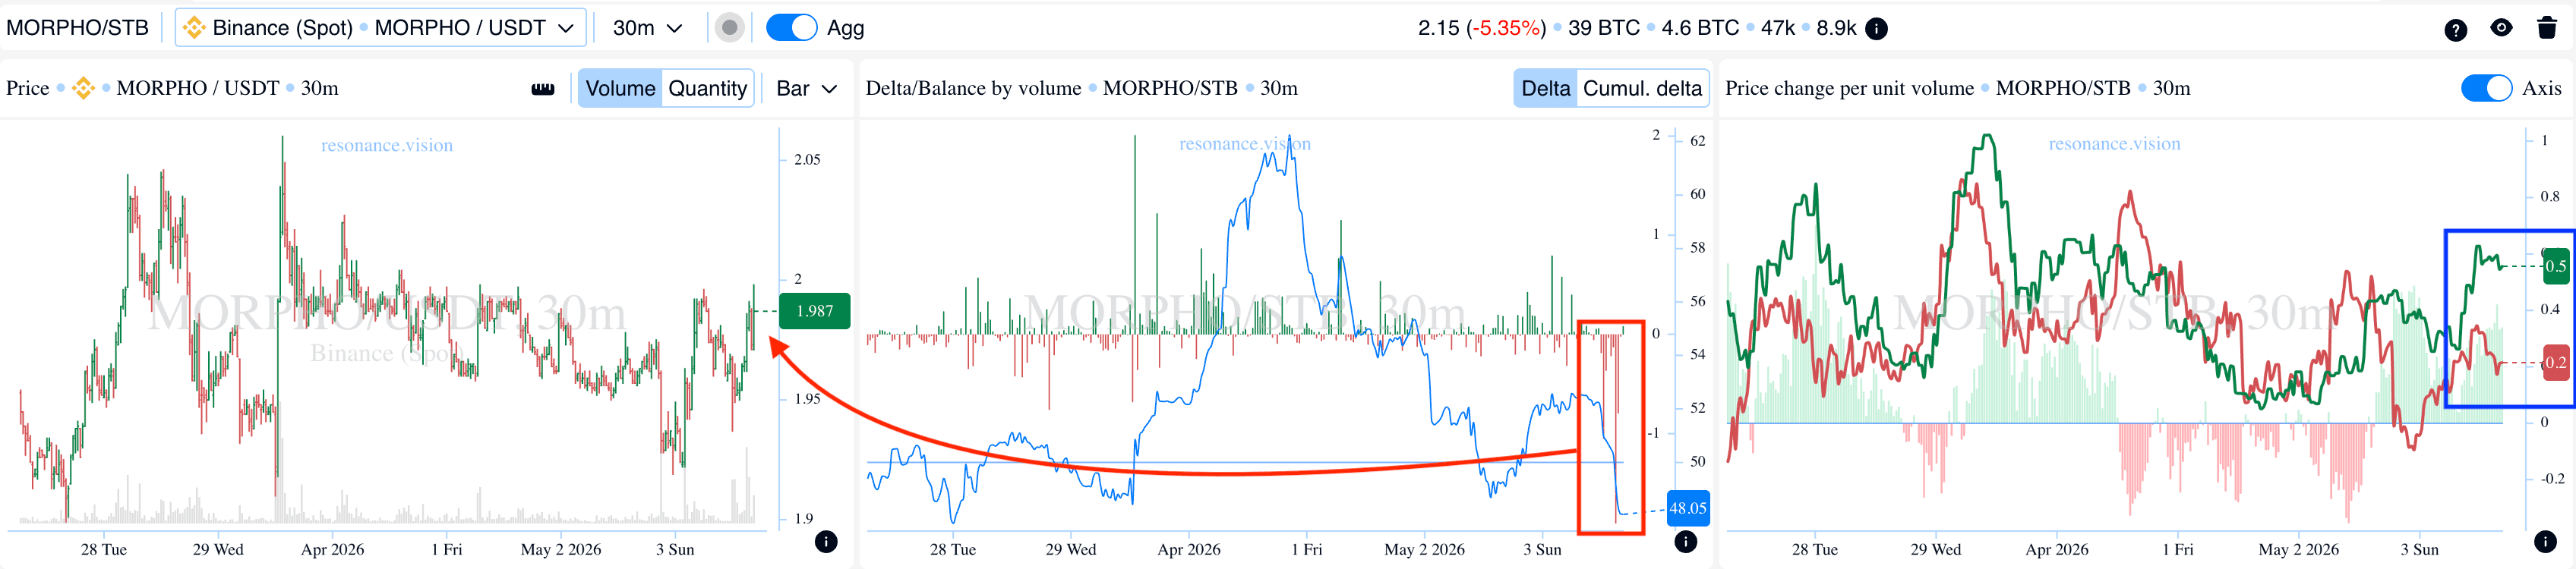Open info icon at bottom of Delta chart
The width and height of the screenshot is (2576, 569).
point(1686,541)
